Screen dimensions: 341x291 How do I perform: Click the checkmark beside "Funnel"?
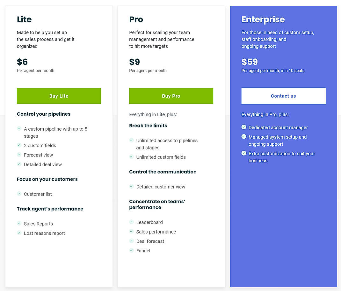click(131, 250)
